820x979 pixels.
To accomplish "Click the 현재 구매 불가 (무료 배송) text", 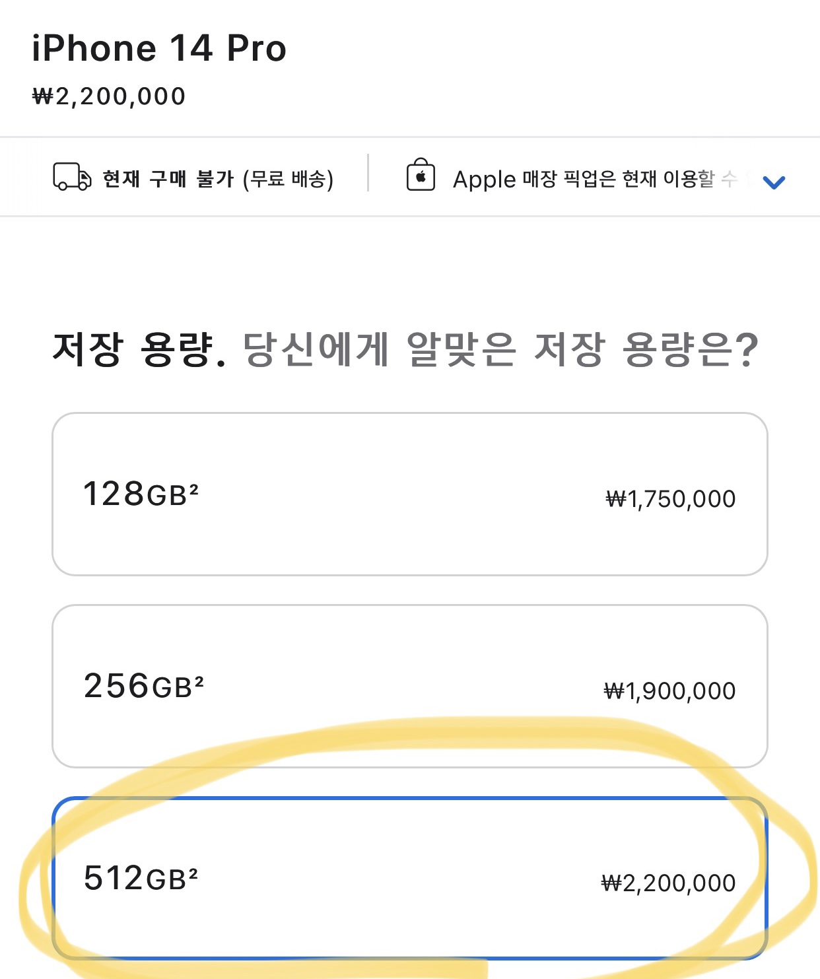I will [218, 179].
